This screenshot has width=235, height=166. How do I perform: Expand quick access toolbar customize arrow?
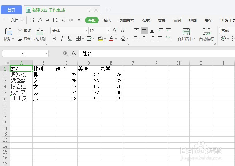click(79, 20)
